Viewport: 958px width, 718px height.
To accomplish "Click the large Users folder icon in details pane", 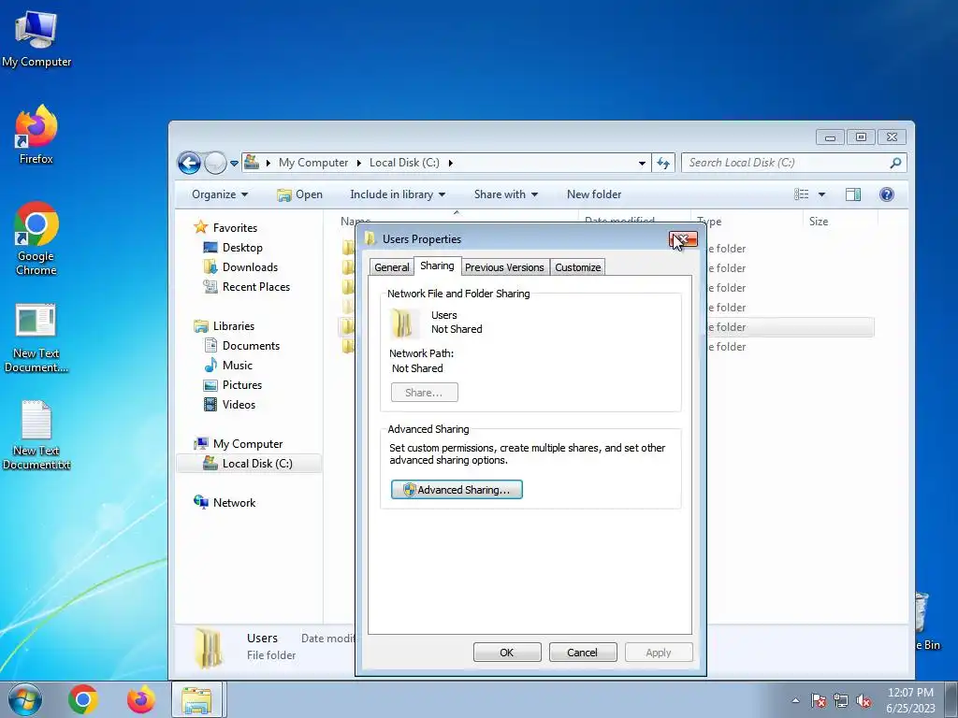I will pyautogui.click(x=210, y=647).
